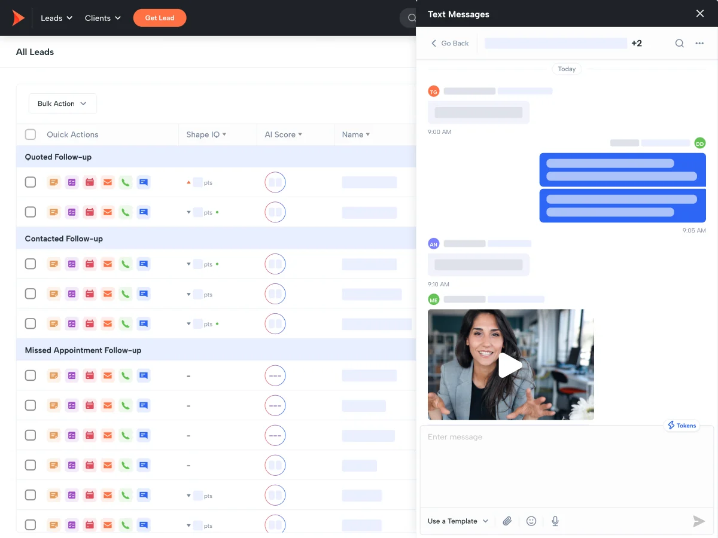Click phone icon in second Quoted Follow-up row
Screen dimensions: 718x538
[x=126, y=212]
